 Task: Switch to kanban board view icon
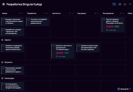pos(114,4)
